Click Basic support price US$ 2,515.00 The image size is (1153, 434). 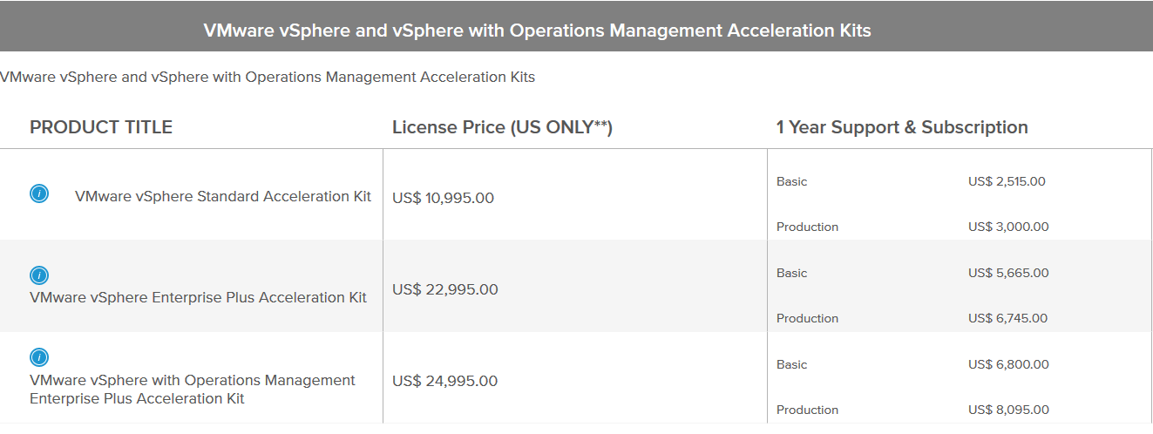coord(1007,181)
